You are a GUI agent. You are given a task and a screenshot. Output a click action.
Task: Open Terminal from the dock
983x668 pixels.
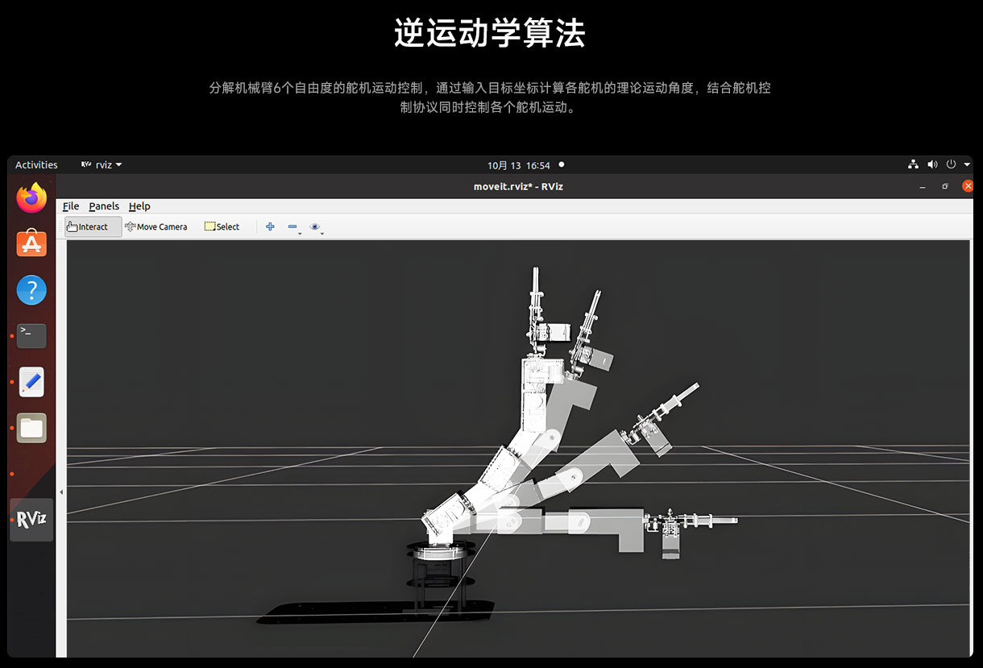click(31, 335)
